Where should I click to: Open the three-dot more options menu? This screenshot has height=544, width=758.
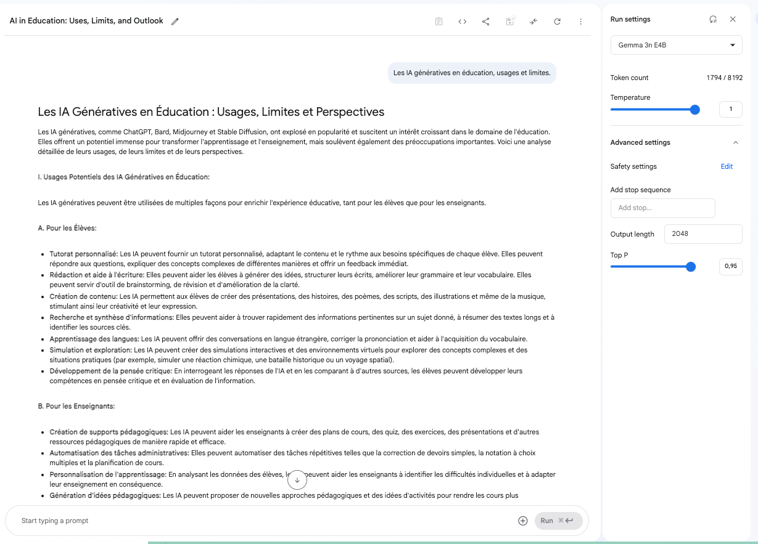point(581,22)
